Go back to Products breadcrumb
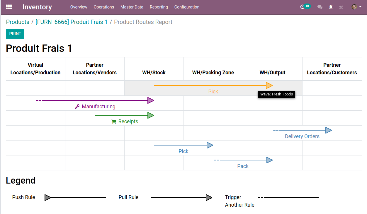367x214 pixels. [x=18, y=22]
